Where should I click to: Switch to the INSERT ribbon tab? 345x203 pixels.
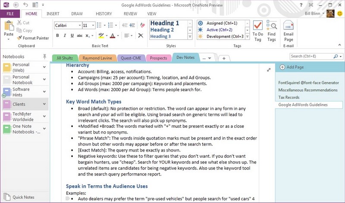tap(53, 14)
